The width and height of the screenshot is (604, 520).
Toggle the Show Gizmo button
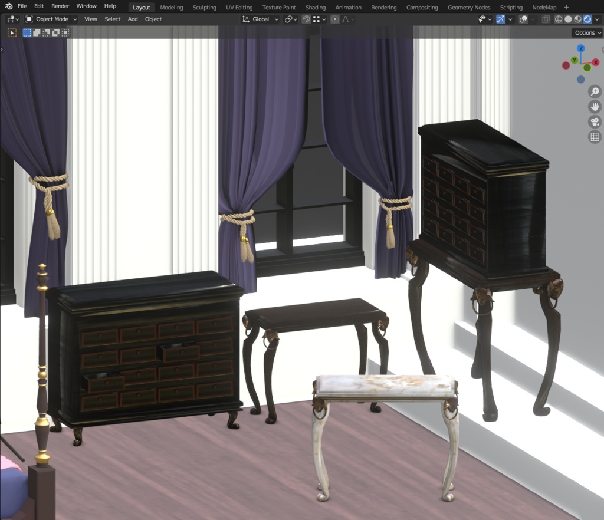500,19
